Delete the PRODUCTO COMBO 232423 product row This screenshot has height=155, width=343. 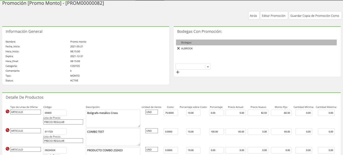pyautogui.click(x=8, y=149)
